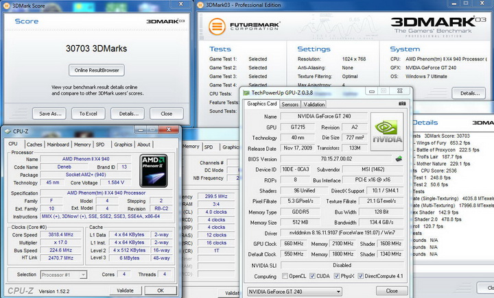Click the To Excel button
The width and height of the screenshot is (494, 298).
point(89,114)
